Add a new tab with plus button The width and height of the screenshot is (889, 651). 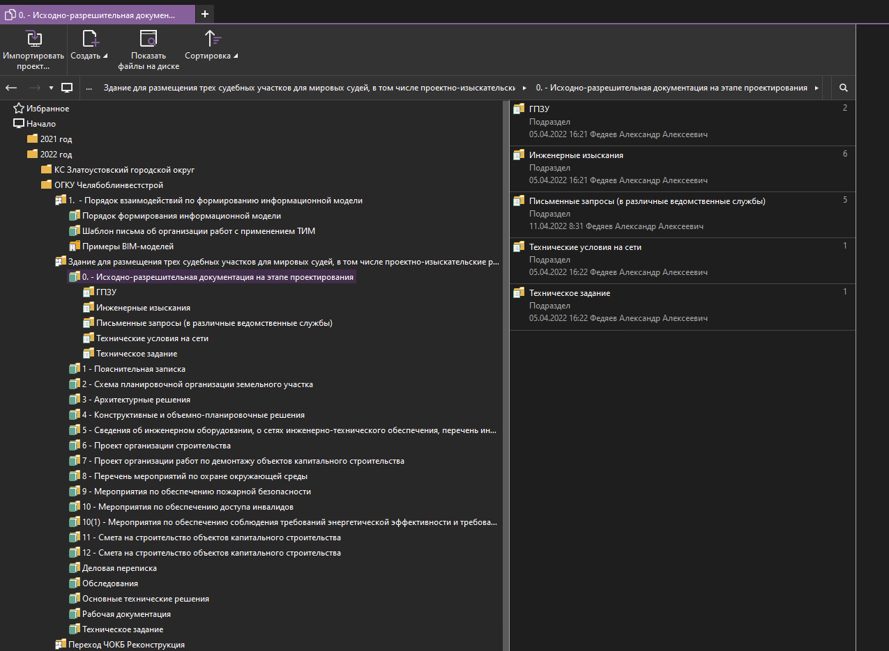(x=205, y=13)
